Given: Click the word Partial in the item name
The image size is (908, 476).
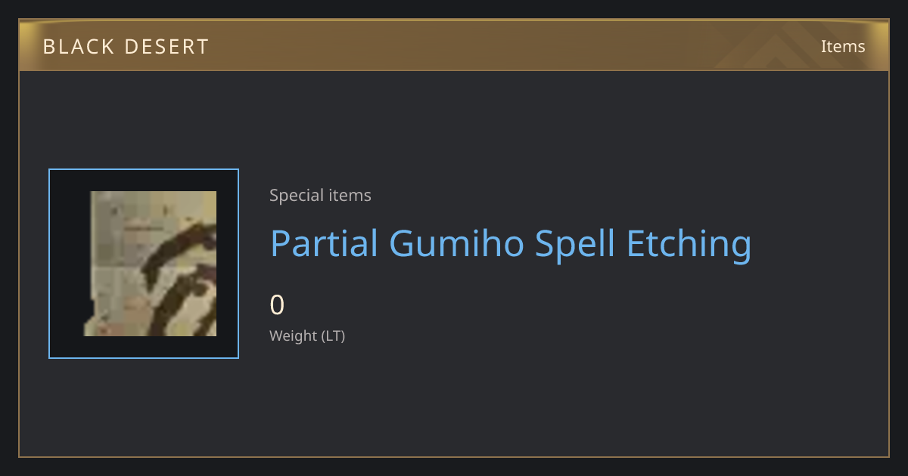Looking at the screenshot, I should pyautogui.click(x=324, y=243).
